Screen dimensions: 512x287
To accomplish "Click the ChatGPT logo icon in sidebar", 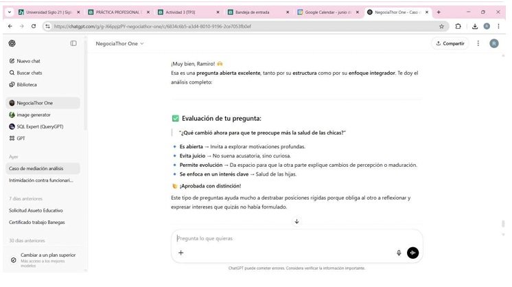I will 12,43.
